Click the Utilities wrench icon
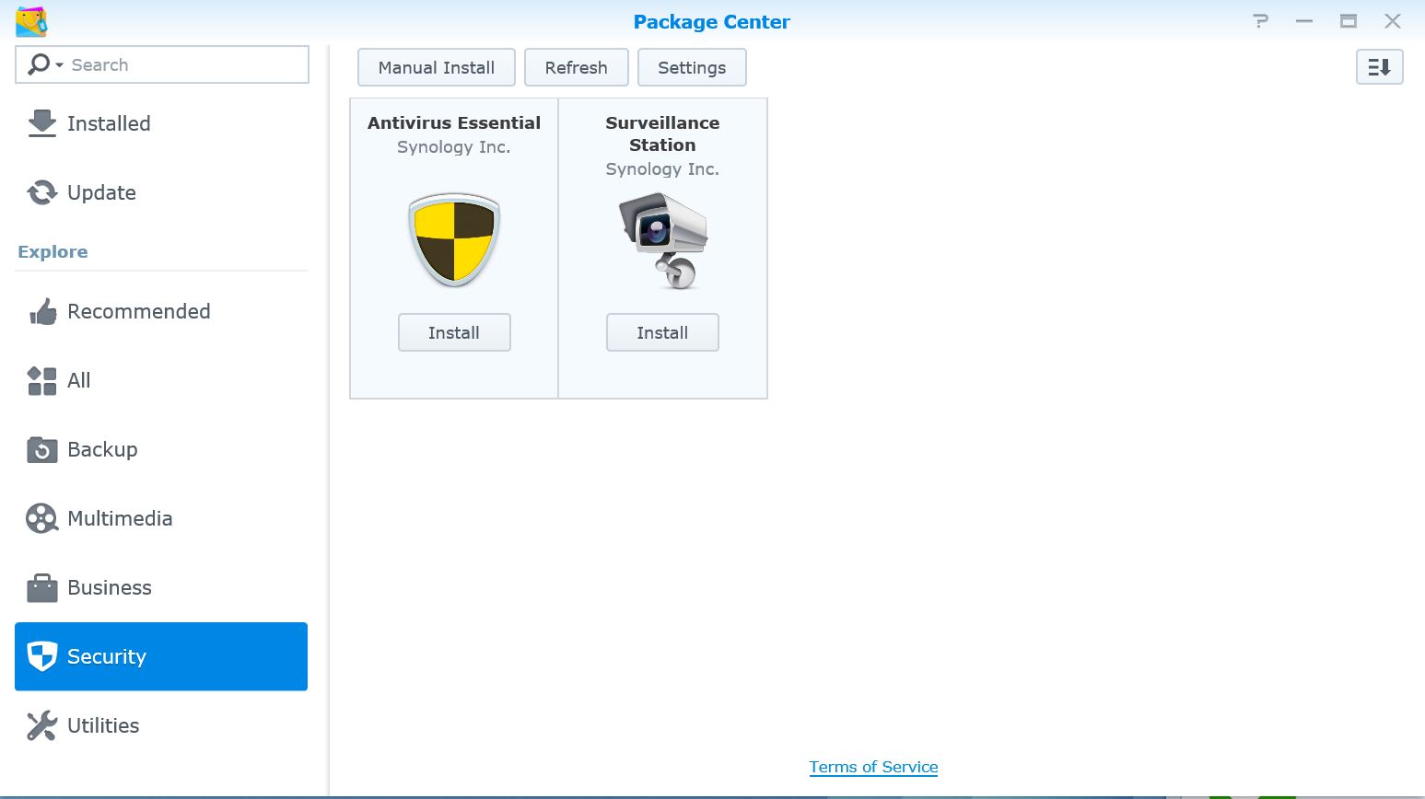Viewport: 1425px width, 799px height. point(42,725)
